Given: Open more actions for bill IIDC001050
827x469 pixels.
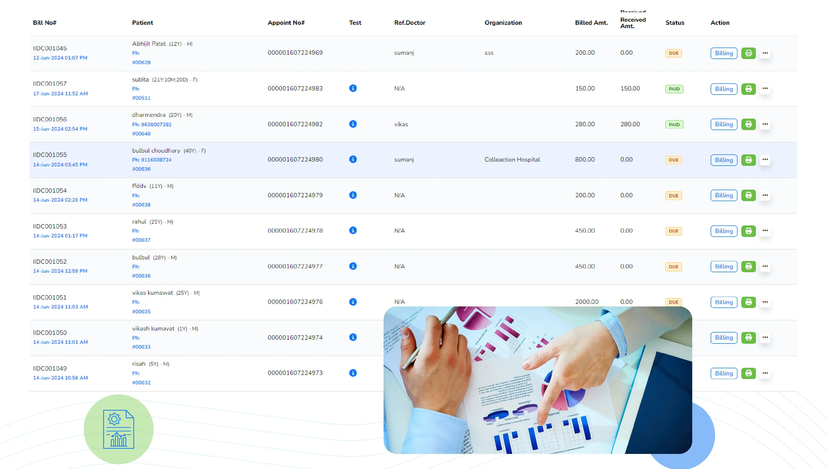Looking at the screenshot, I should (765, 338).
